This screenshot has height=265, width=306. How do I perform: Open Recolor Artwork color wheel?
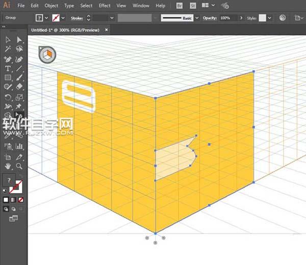283,18
